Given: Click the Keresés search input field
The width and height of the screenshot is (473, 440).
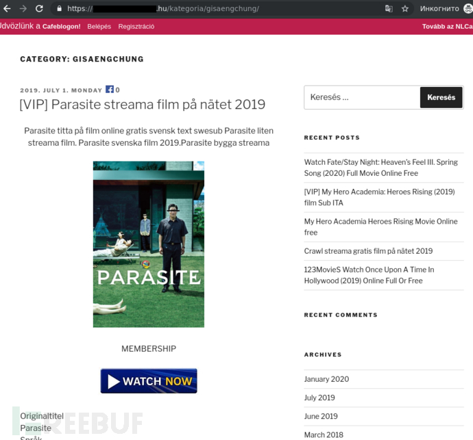Looking at the screenshot, I should pos(362,97).
